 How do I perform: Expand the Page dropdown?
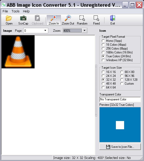click(45, 30)
